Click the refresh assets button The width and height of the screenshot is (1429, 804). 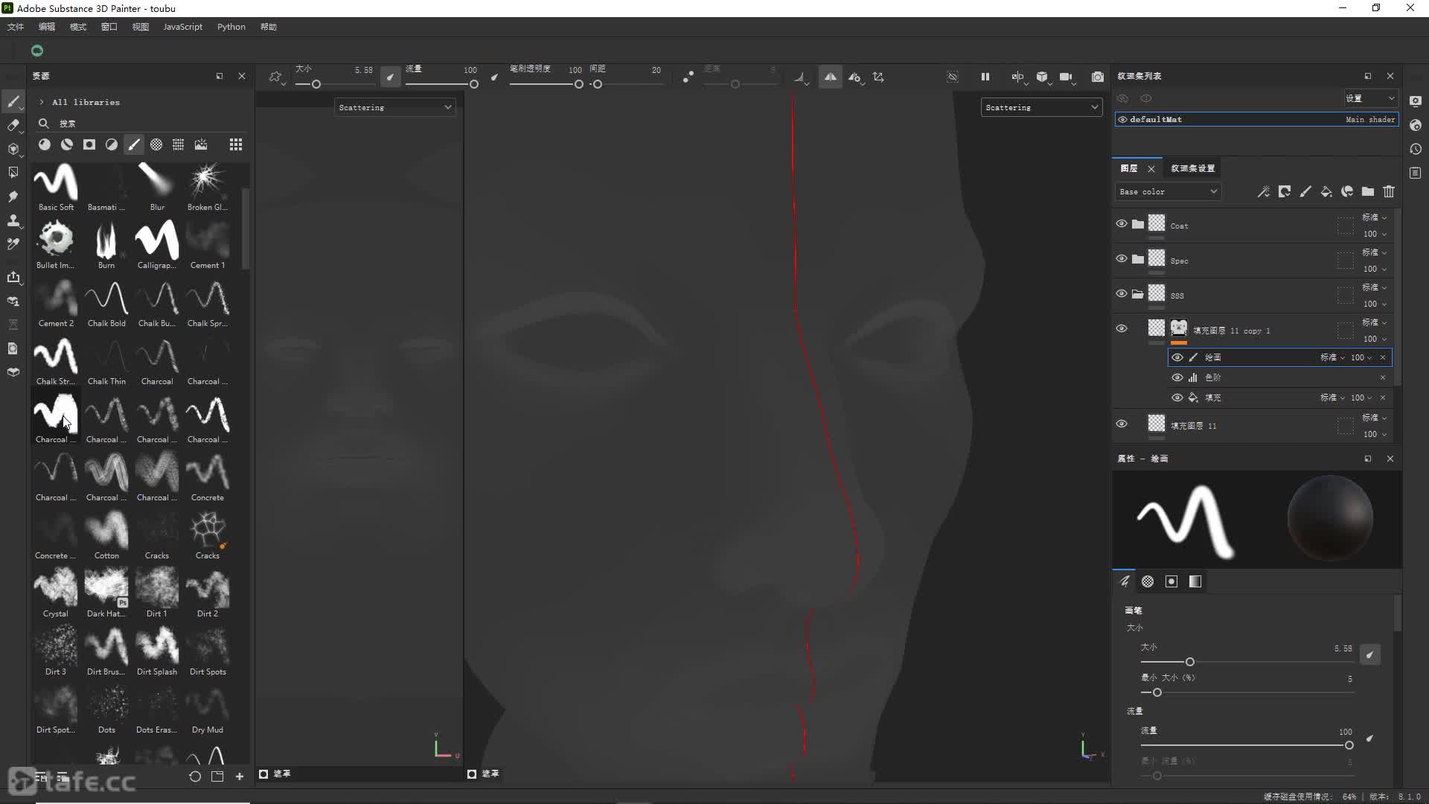pyautogui.click(x=195, y=776)
